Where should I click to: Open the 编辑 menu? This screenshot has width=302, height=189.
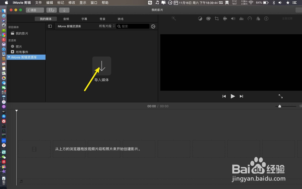tap(50, 3)
